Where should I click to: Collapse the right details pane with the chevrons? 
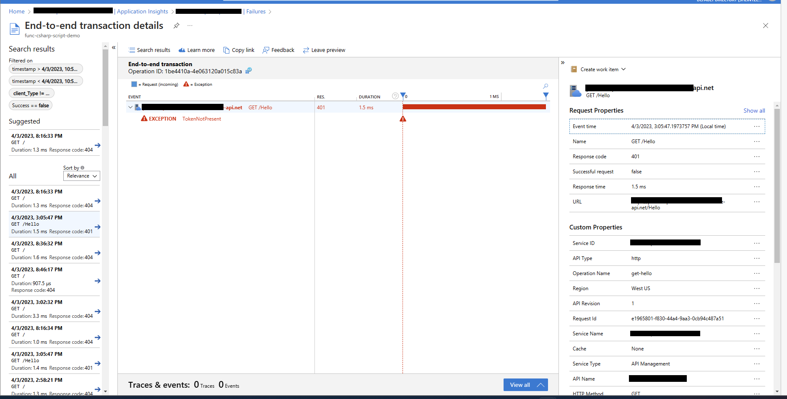pyautogui.click(x=563, y=62)
